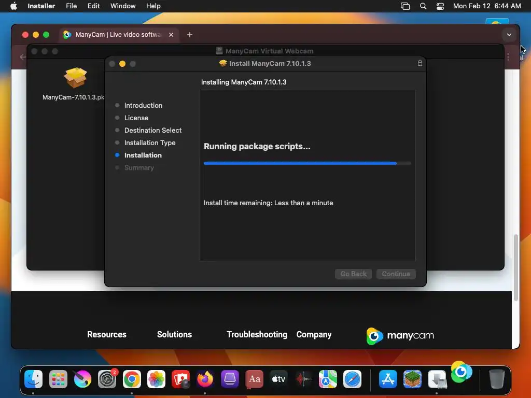Screen dimensions: 531x398
Task: Open the File menu
Action: click(x=71, y=6)
